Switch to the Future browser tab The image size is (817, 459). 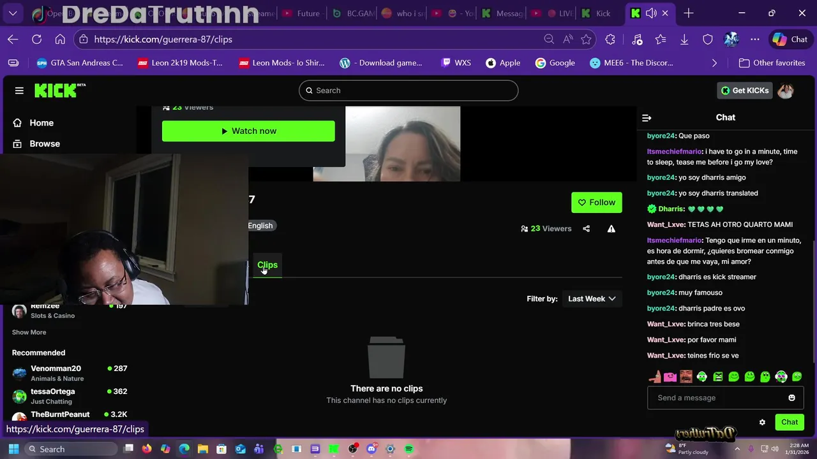[301, 13]
